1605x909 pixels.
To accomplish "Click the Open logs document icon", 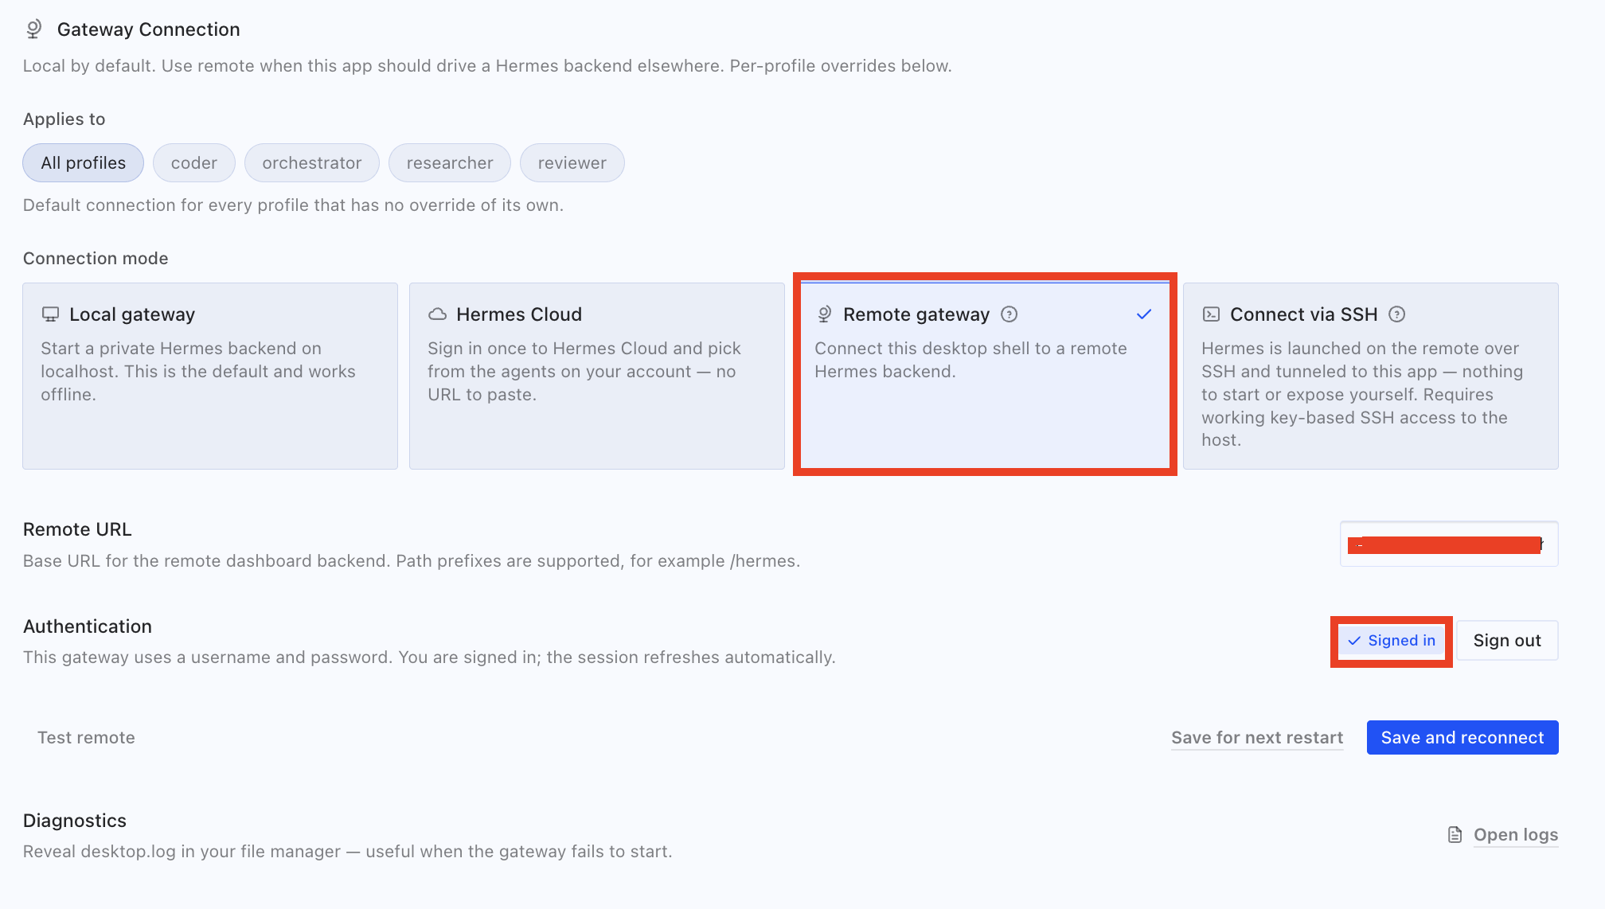I will (x=1455, y=835).
